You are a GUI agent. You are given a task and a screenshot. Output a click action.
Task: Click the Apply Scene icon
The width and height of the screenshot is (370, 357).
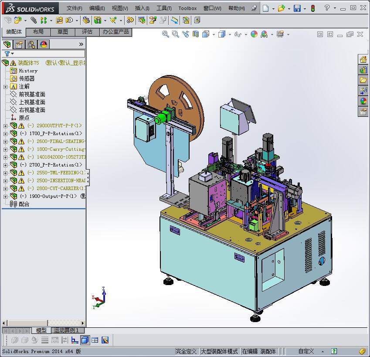pos(264,34)
